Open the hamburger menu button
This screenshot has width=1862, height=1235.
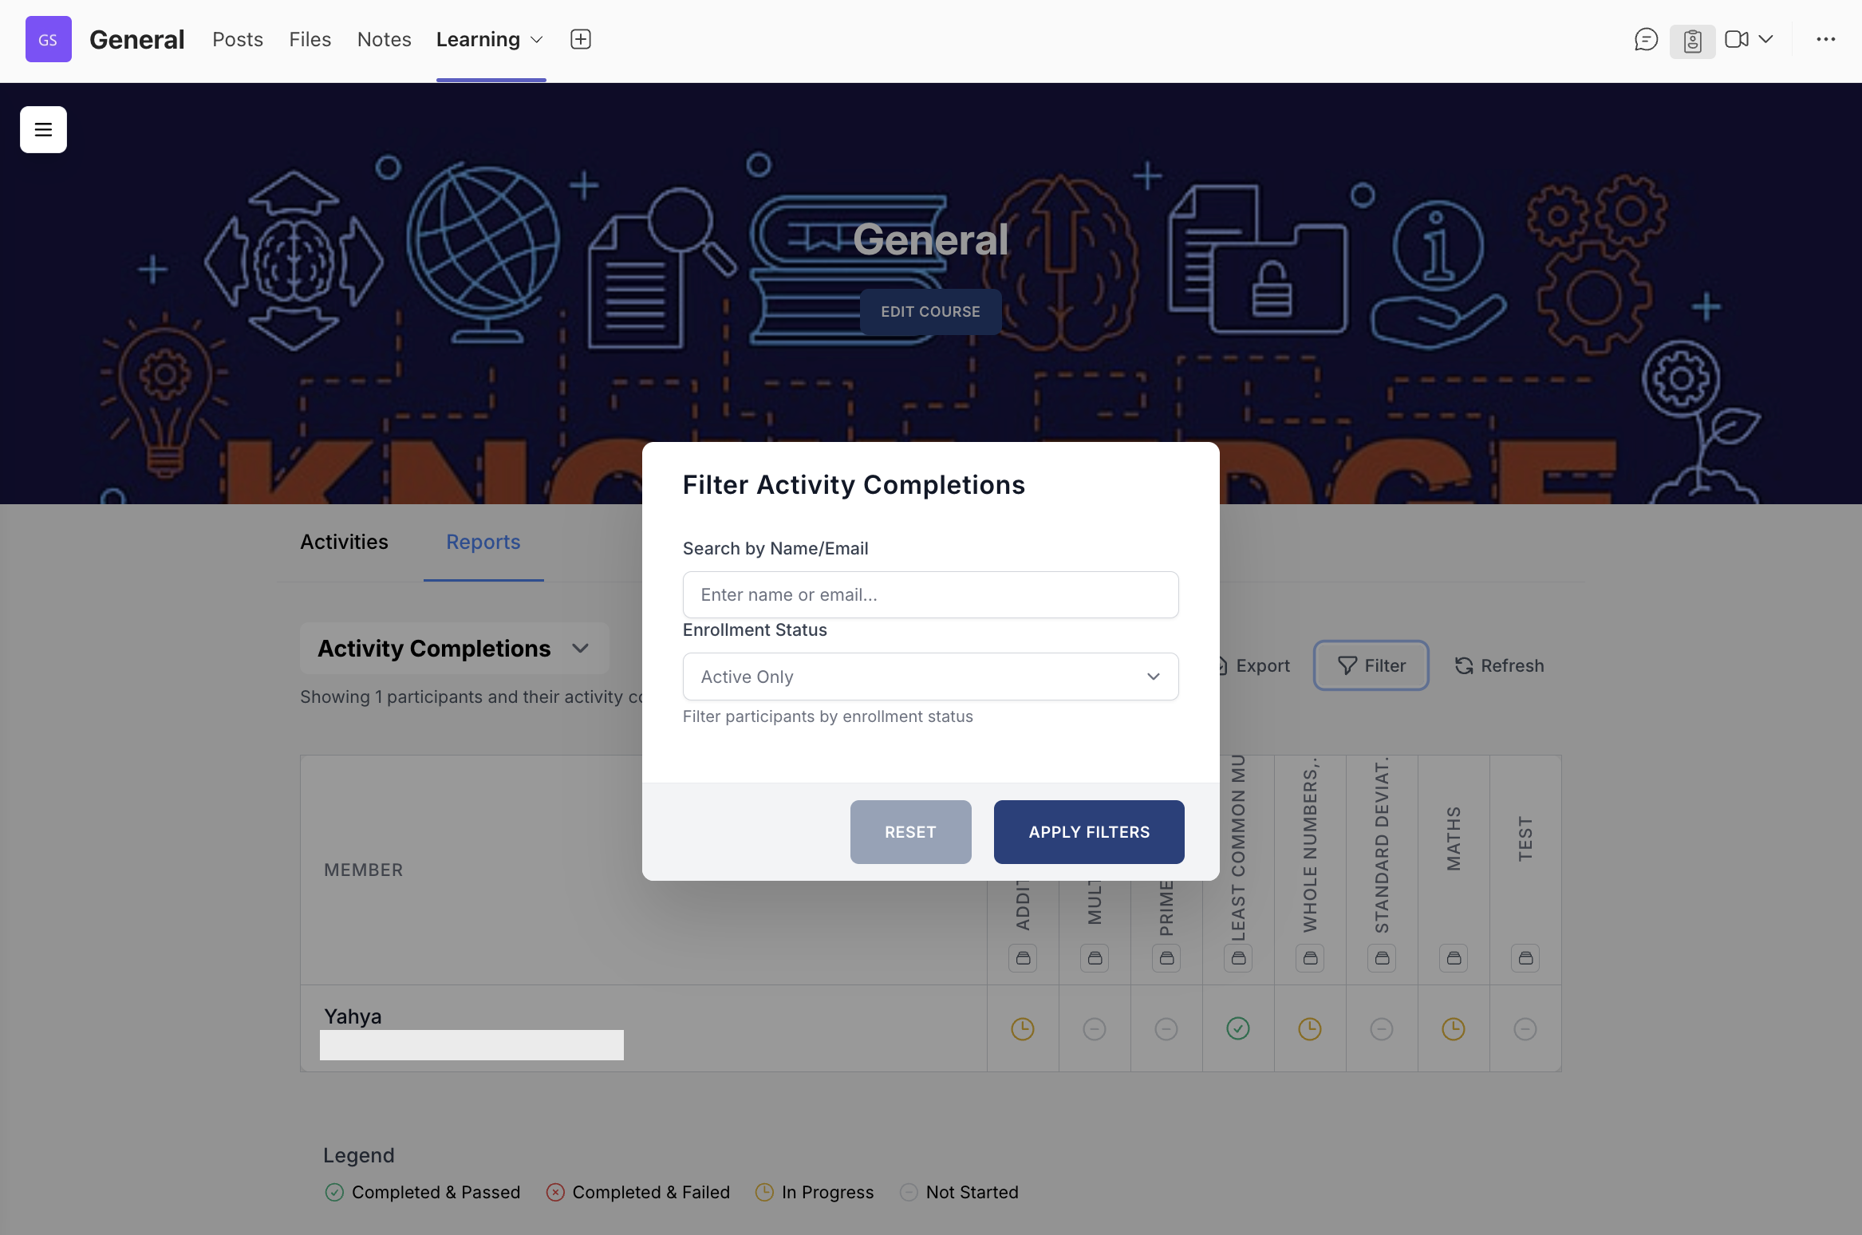43,129
